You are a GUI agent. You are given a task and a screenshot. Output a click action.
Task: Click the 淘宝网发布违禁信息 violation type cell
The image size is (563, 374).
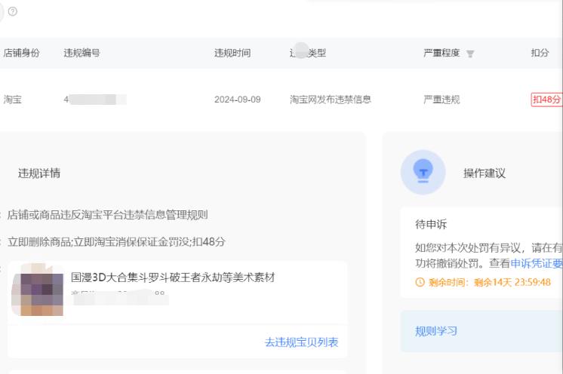pos(330,100)
